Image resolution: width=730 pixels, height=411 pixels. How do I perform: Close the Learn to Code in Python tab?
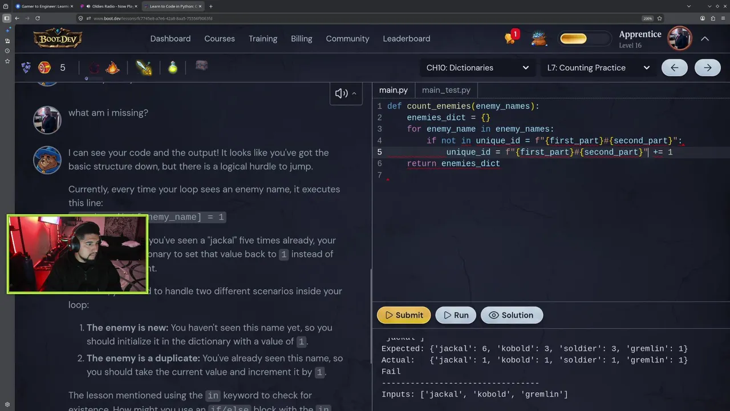200,6
